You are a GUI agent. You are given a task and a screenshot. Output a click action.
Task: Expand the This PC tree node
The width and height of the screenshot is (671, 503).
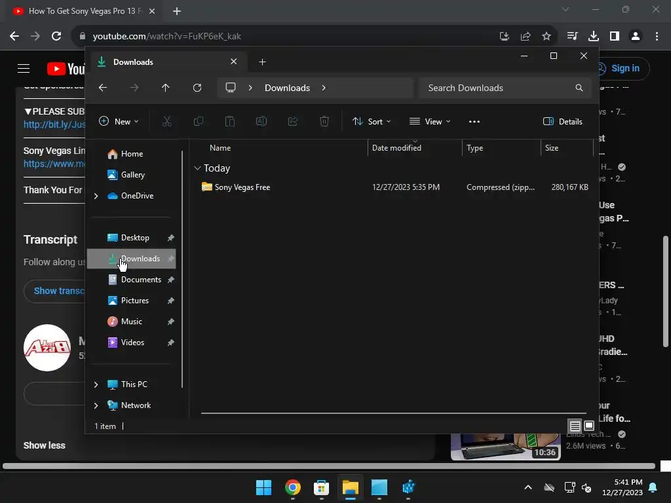(96, 384)
